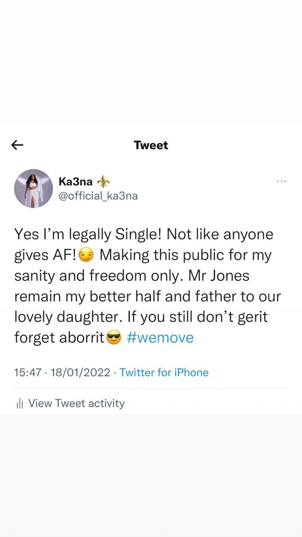Tap the back arrow
302x537 pixels.
17,145
